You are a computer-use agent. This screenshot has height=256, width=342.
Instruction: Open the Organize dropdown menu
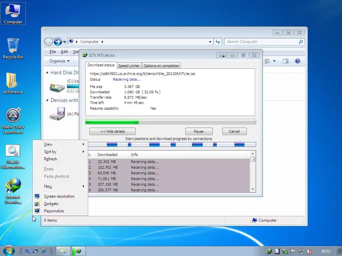tap(59, 61)
